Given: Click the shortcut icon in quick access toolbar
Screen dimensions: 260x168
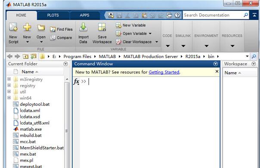Looking at the screenshot, I should (x=111, y=15).
